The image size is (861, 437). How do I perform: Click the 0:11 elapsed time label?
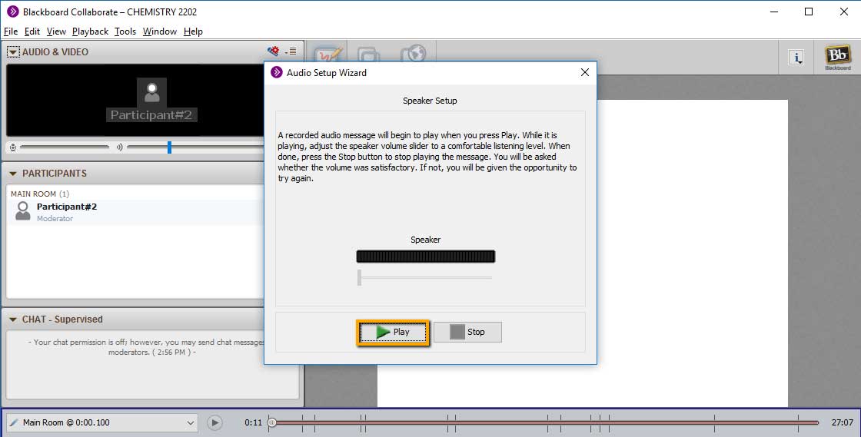pyautogui.click(x=253, y=422)
